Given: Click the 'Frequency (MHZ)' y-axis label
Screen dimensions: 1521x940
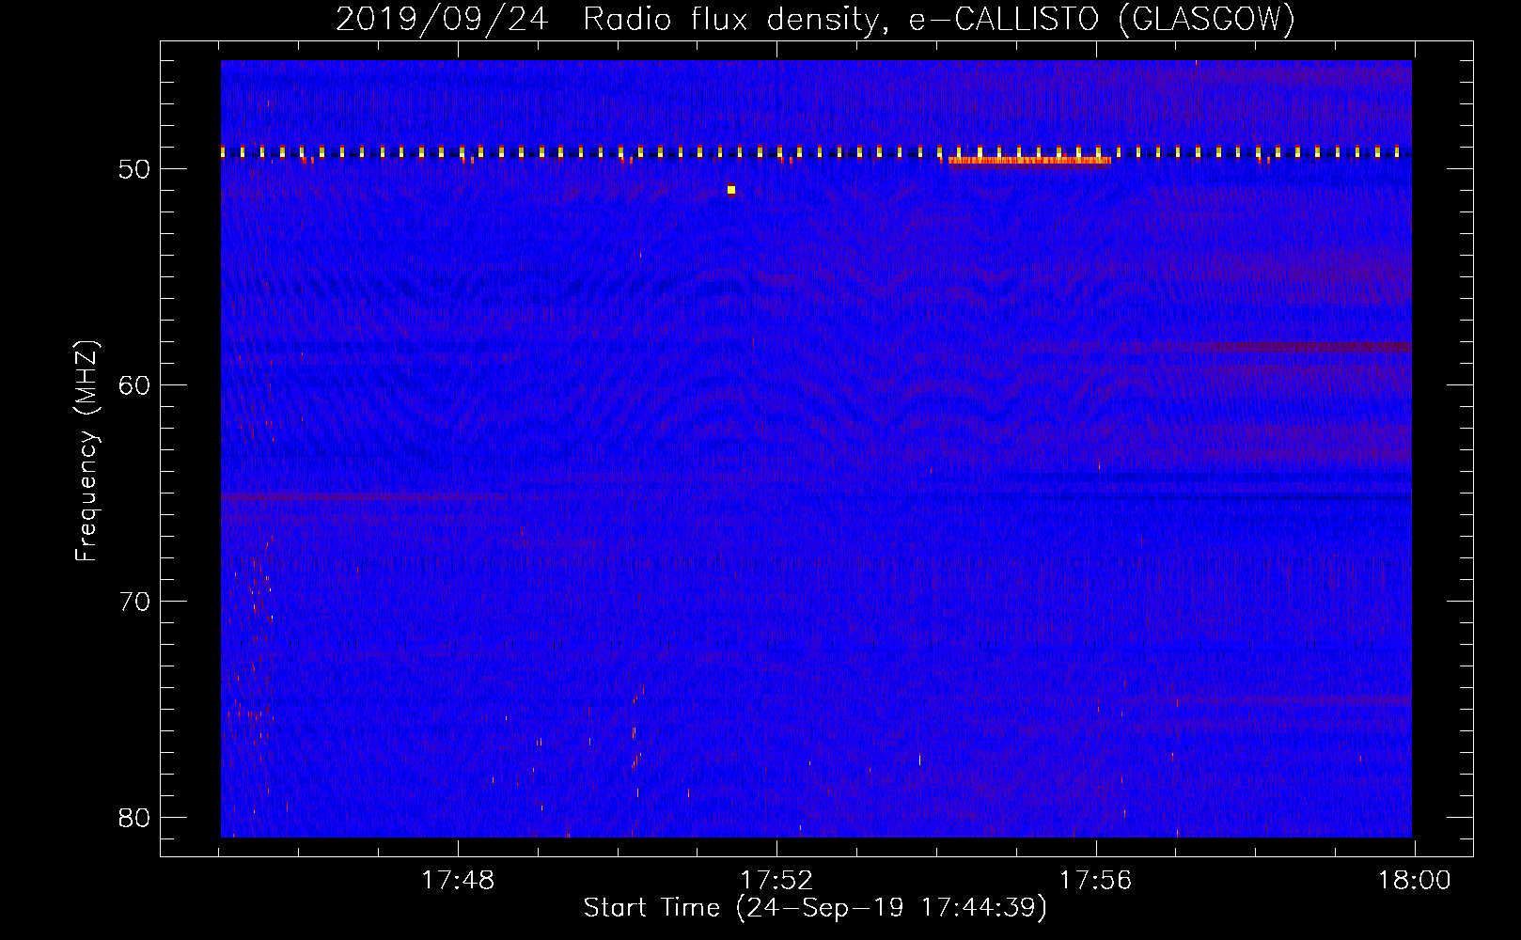Looking at the screenshot, I should (x=86, y=451).
